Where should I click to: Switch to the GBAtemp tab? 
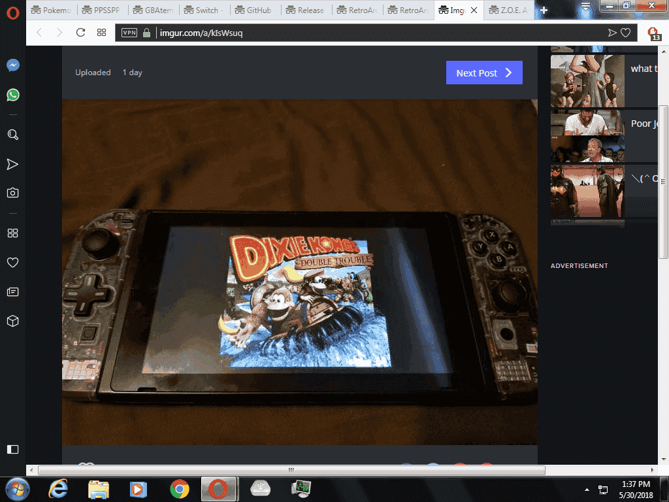pyautogui.click(x=154, y=10)
